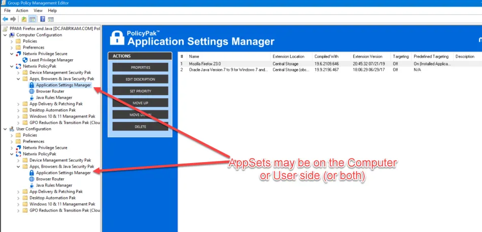
Task: Click Least Privilege Manager shield icon
Action: click(25, 60)
